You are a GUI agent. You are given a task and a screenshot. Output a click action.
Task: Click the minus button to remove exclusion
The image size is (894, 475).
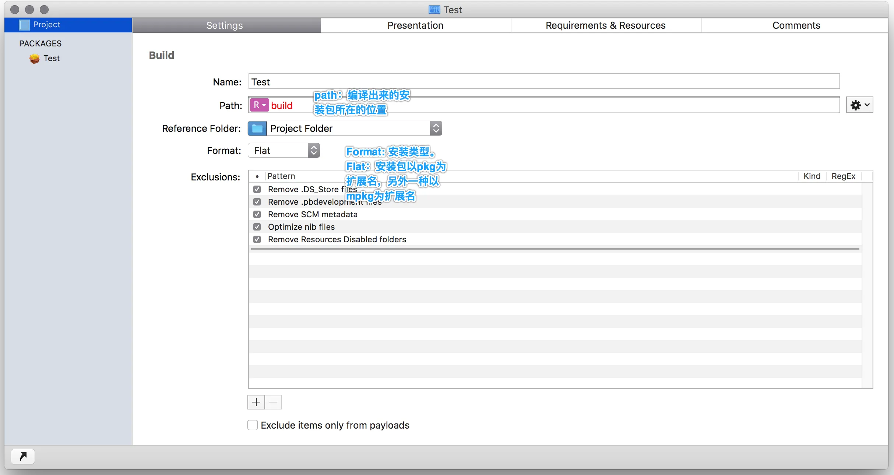(273, 402)
